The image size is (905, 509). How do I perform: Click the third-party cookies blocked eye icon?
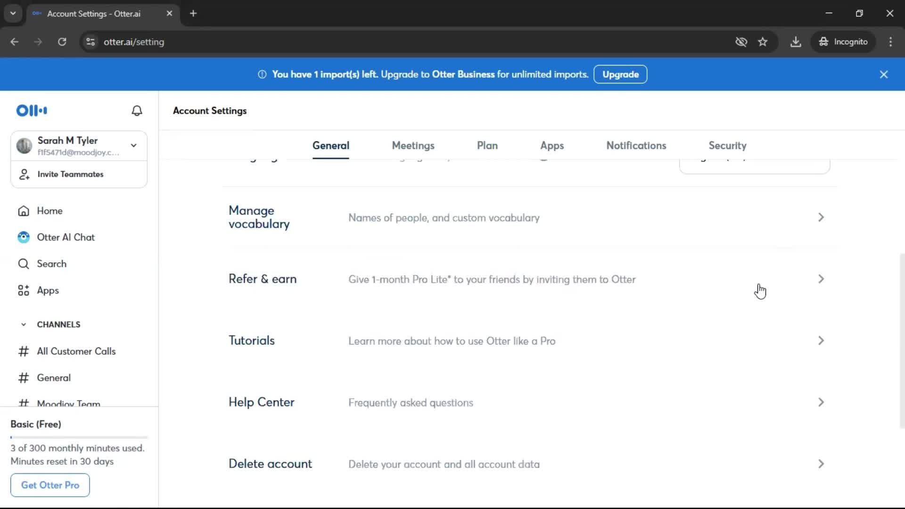coord(741,42)
